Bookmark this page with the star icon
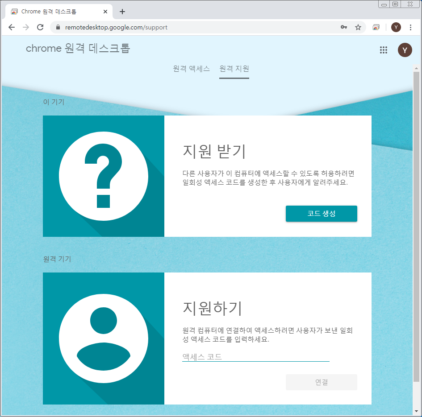 [358, 27]
